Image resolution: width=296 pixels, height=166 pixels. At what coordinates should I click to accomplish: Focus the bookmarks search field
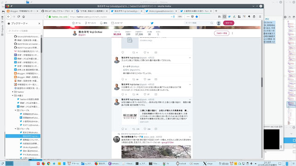[24, 31]
